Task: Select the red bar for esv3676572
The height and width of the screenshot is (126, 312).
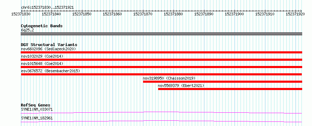Action: click(x=161, y=74)
